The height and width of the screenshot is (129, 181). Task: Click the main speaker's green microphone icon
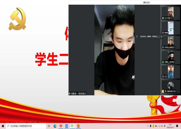coord(70,93)
